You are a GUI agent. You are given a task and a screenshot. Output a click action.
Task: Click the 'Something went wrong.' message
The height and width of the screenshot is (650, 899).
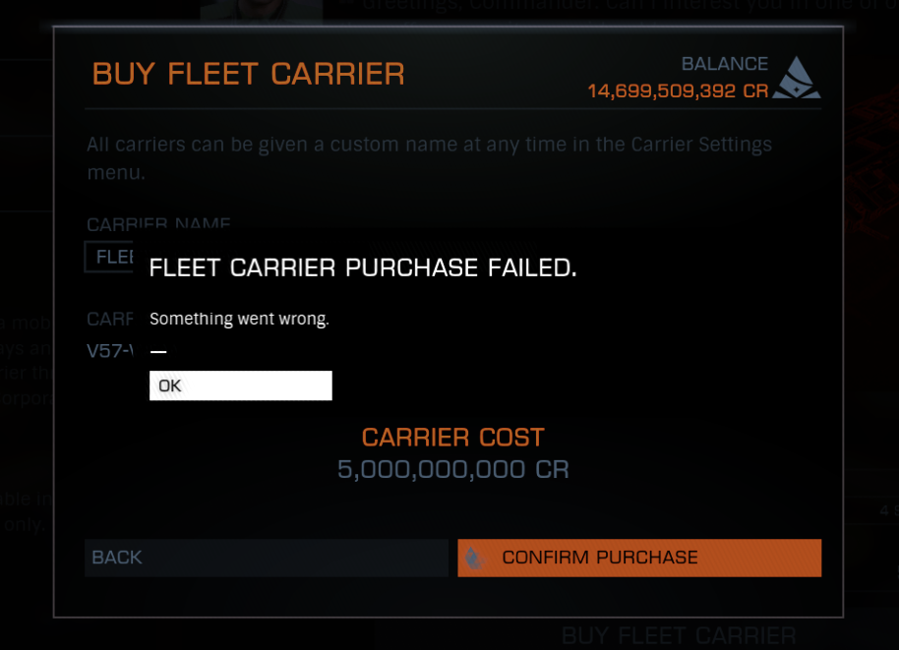tap(239, 319)
